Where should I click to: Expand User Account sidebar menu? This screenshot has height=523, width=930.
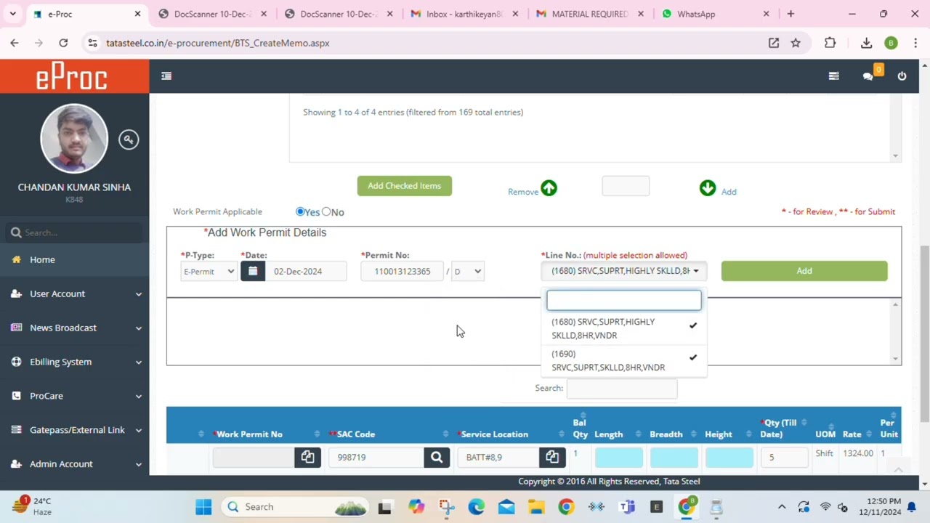[75, 293]
